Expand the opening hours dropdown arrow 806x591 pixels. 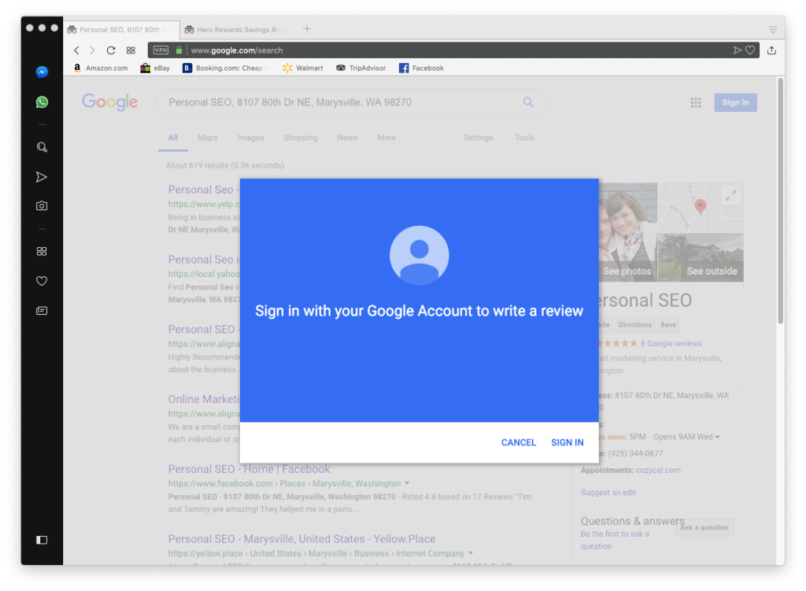(718, 438)
